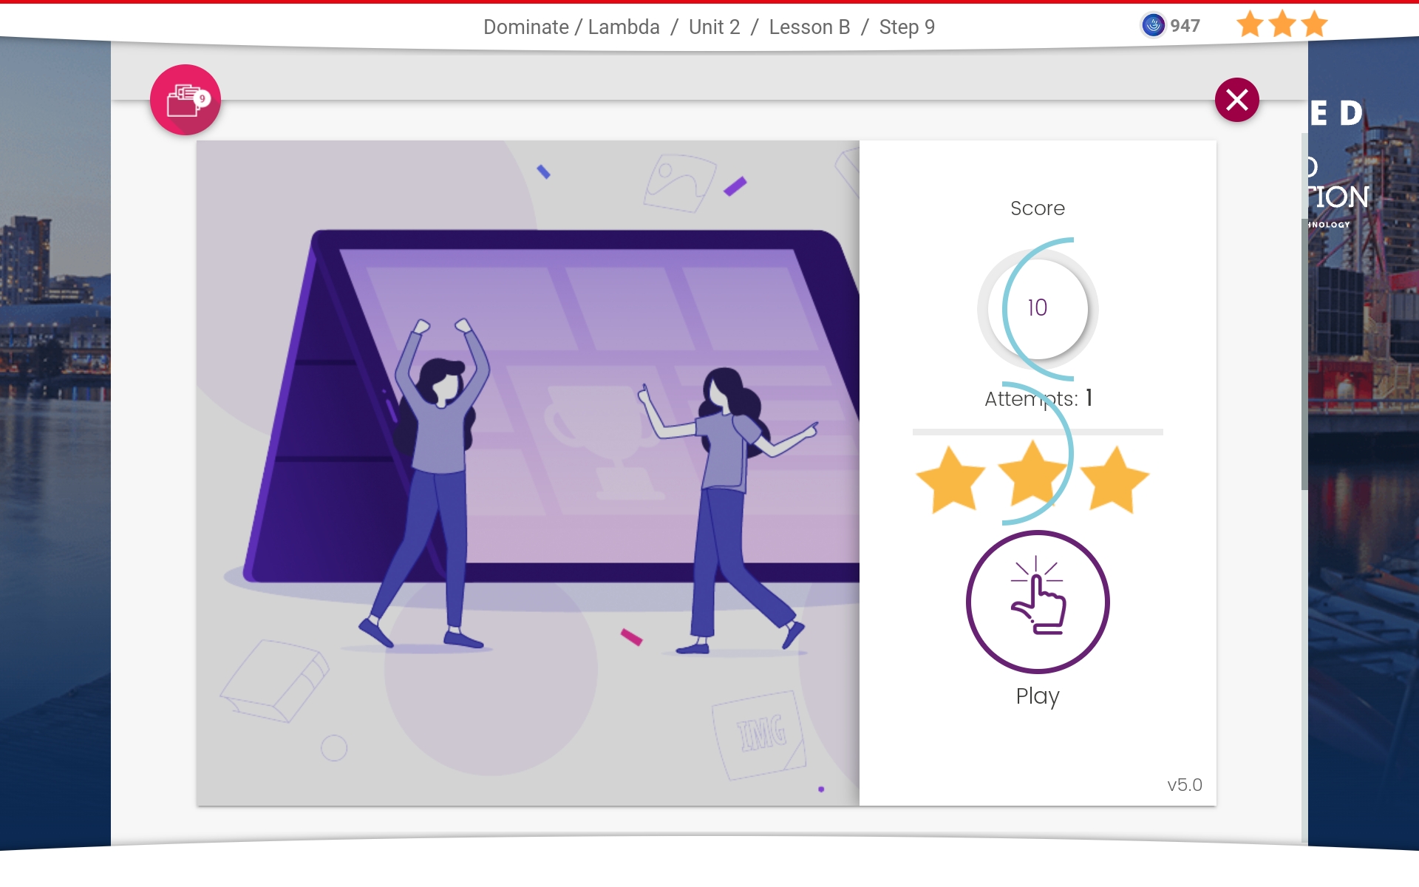The width and height of the screenshot is (1419, 887).
Task: Click the third star in header
Action: tap(1315, 25)
